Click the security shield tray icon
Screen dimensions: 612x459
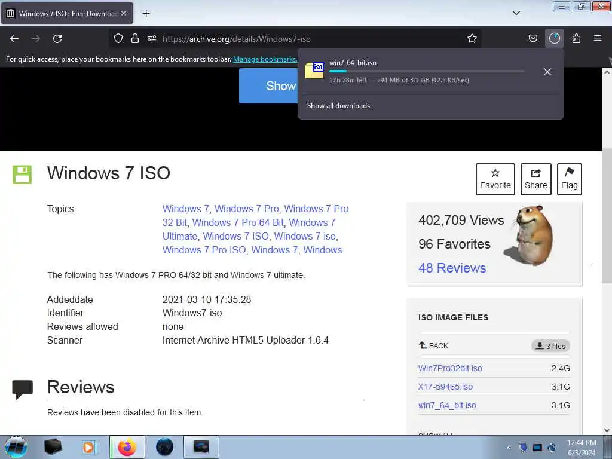[523, 448]
